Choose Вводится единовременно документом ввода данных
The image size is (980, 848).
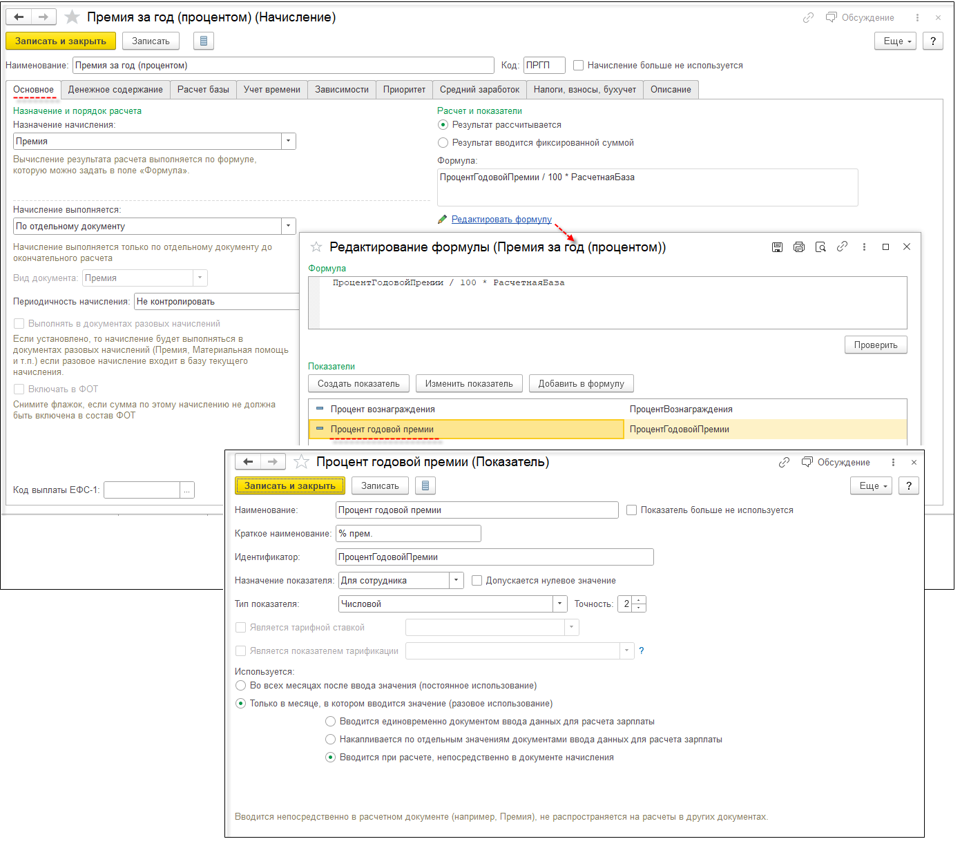click(x=330, y=722)
